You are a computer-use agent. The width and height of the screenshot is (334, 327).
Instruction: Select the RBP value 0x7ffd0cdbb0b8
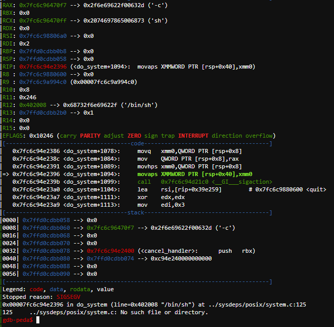pyautogui.click(x=43, y=51)
